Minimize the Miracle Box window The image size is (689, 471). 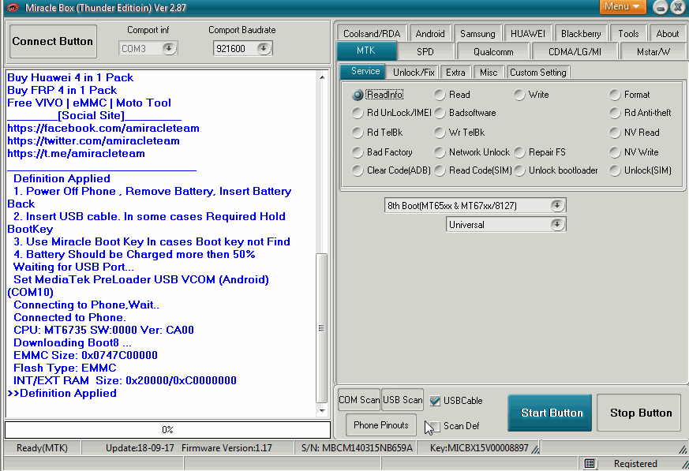tap(660, 7)
